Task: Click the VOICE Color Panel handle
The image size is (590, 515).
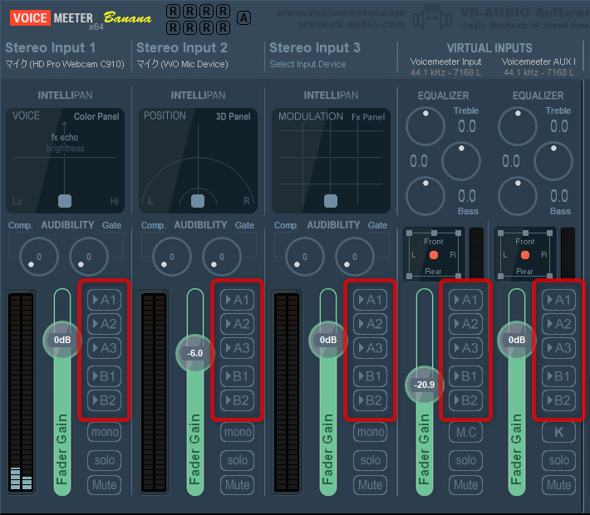Action: coord(65,201)
